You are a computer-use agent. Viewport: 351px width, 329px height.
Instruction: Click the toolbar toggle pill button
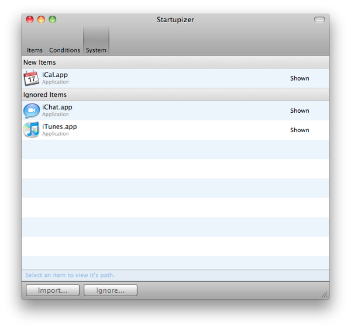pos(319,20)
